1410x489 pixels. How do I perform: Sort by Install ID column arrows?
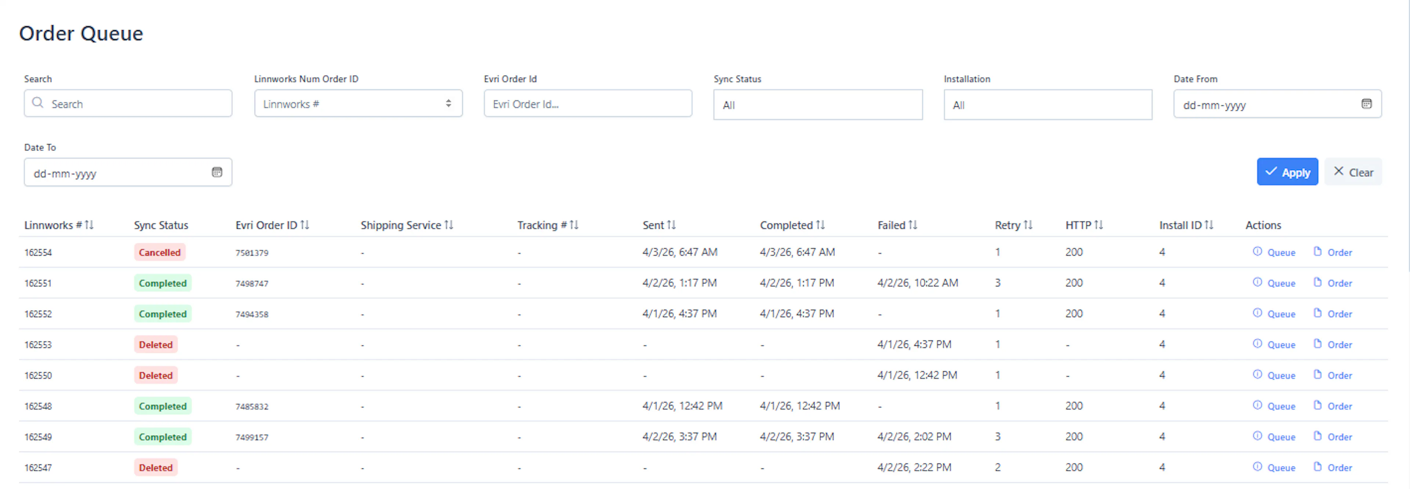[x=1208, y=225]
